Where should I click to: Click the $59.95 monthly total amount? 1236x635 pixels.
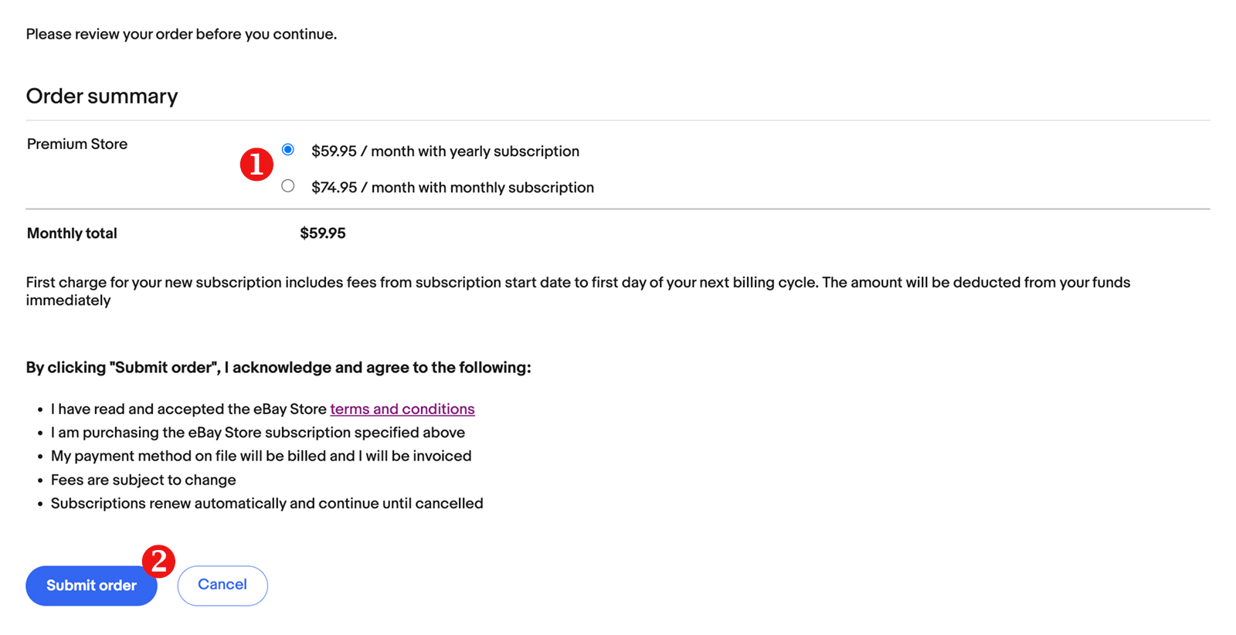point(323,233)
